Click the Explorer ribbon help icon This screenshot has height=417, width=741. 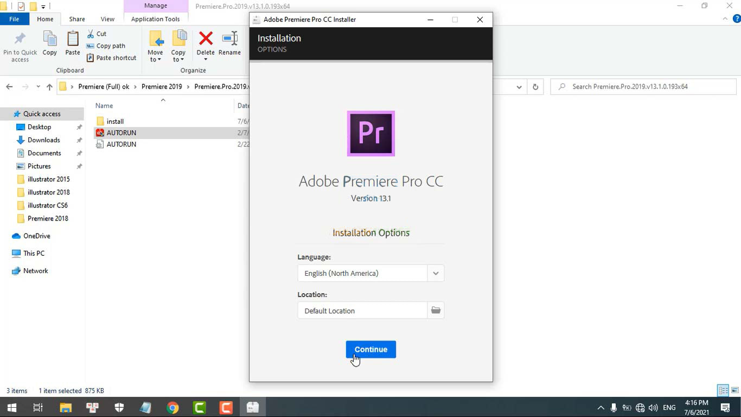click(736, 18)
